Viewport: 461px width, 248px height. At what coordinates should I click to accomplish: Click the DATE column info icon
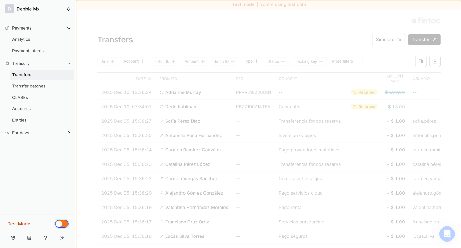pyautogui.click(x=150, y=79)
